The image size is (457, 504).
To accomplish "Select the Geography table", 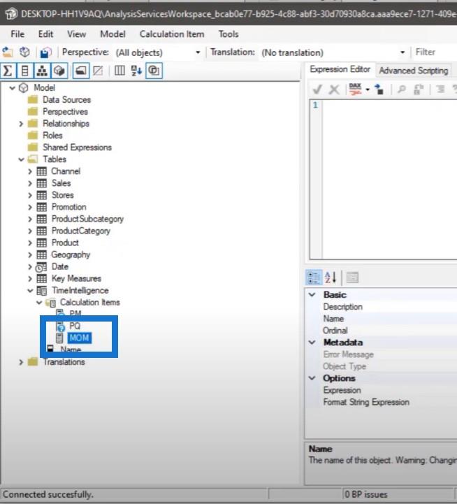I will (71, 254).
